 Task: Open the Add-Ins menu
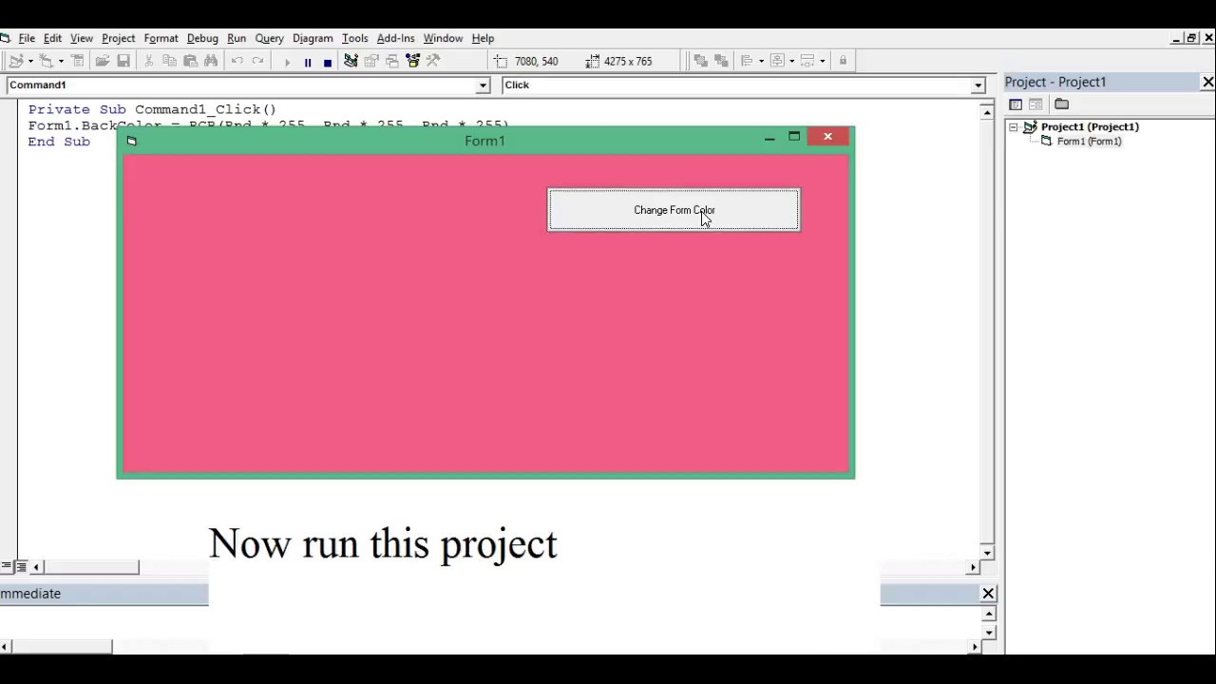point(395,38)
